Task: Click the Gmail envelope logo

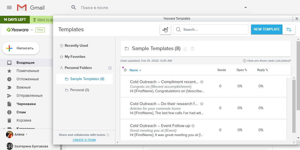Action: click(x=22, y=8)
